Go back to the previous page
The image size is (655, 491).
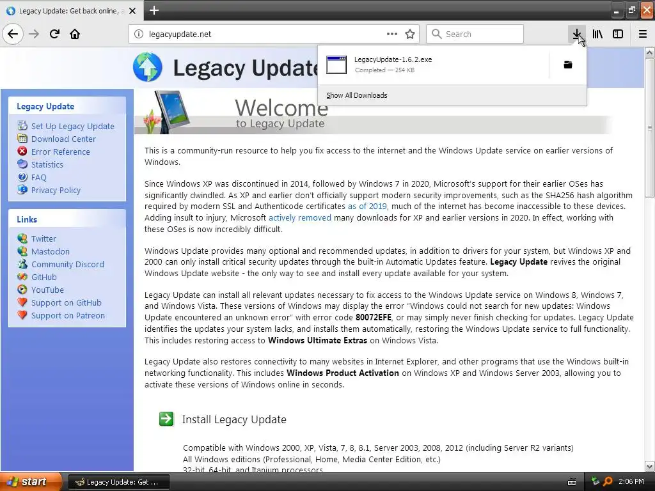13,34
